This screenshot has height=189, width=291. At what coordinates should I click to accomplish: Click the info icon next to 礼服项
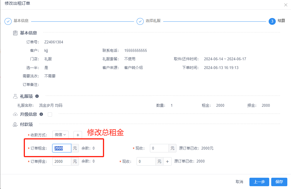click(36, 96)
